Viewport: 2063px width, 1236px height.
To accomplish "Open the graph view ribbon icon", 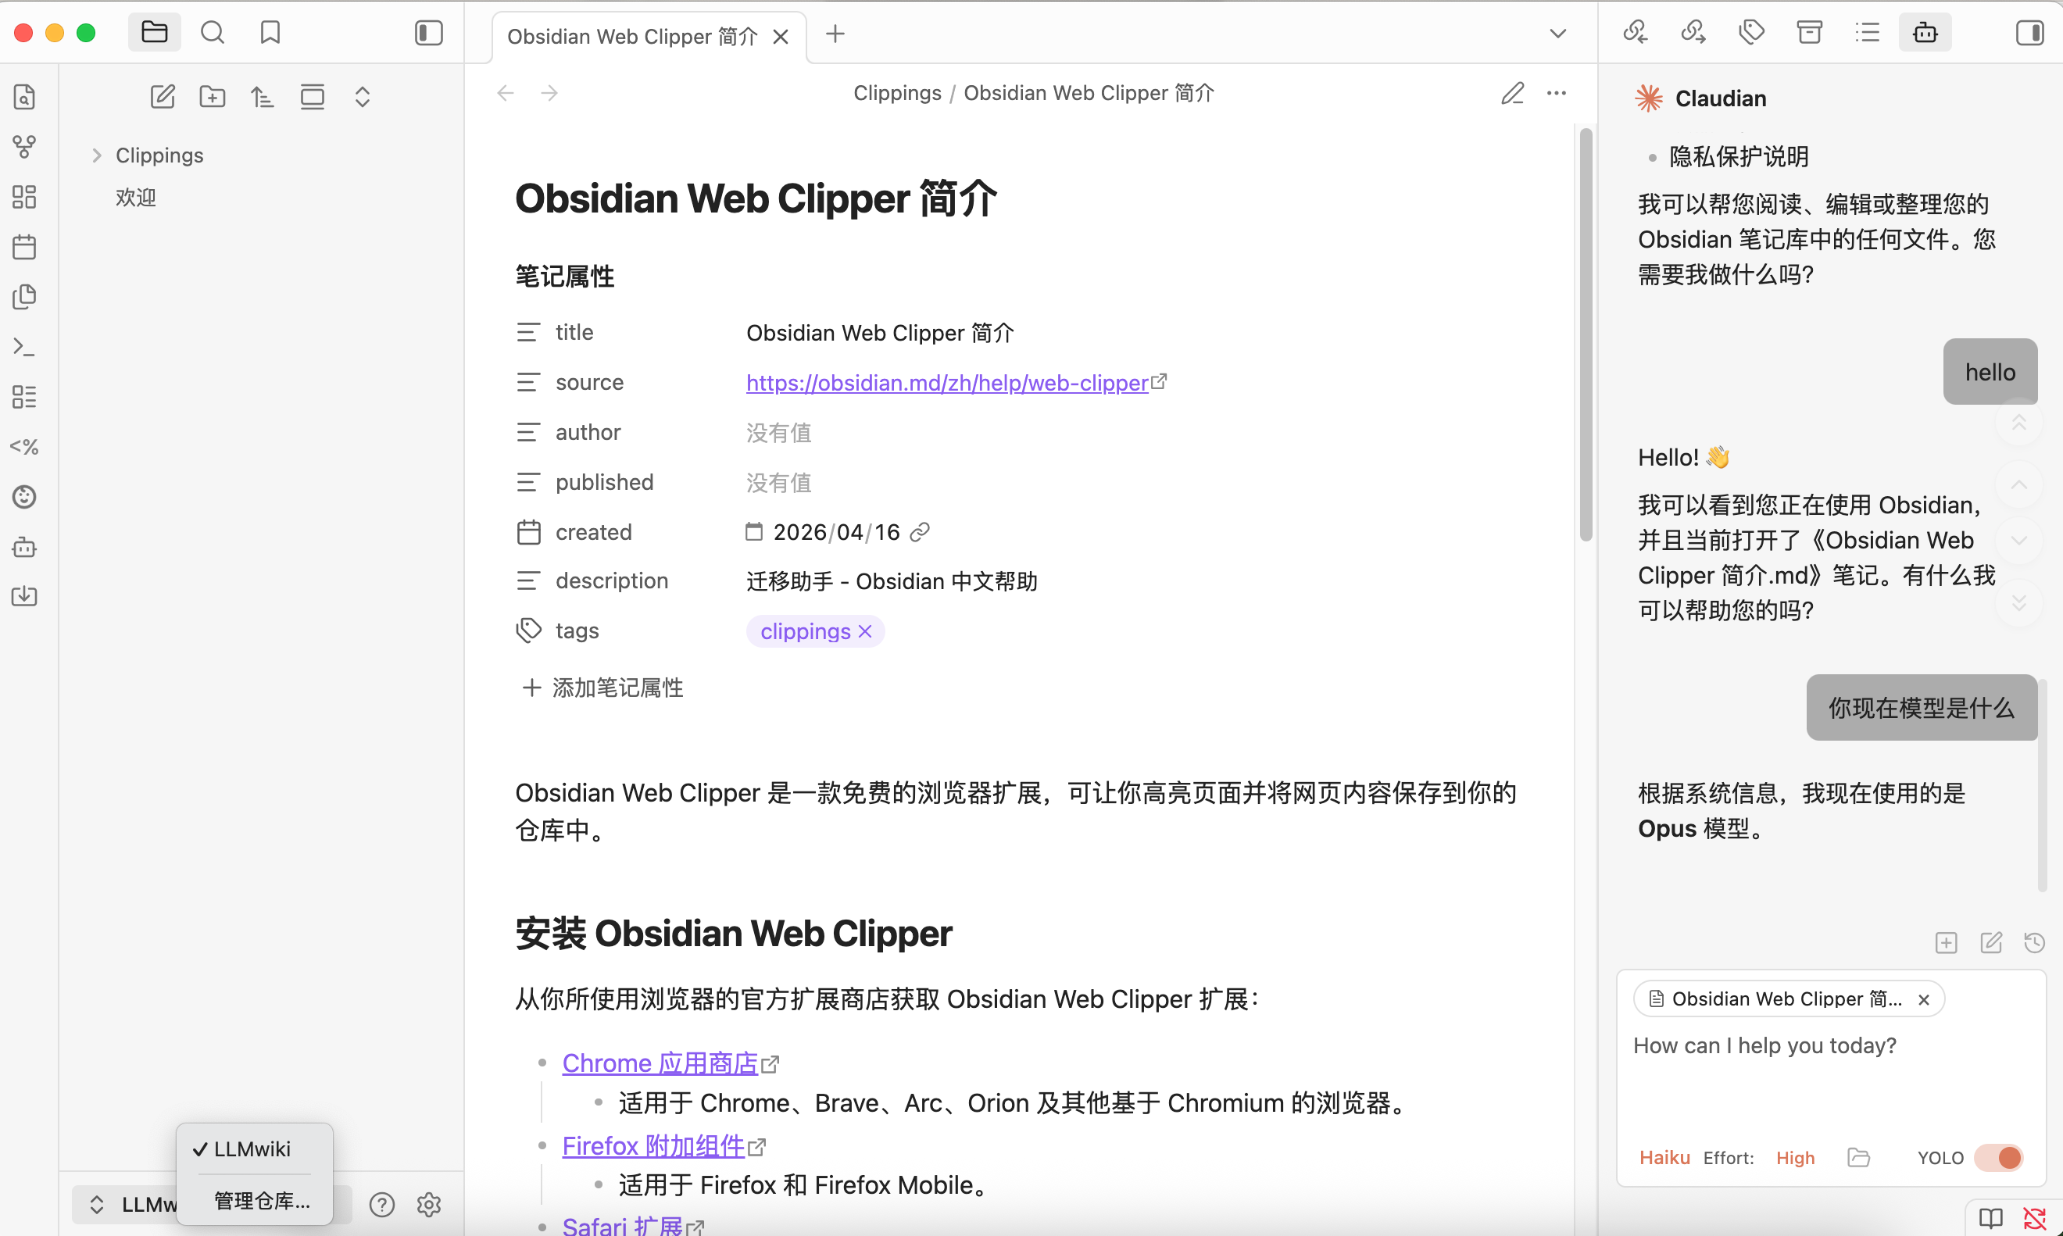I will tap(24, 147).
